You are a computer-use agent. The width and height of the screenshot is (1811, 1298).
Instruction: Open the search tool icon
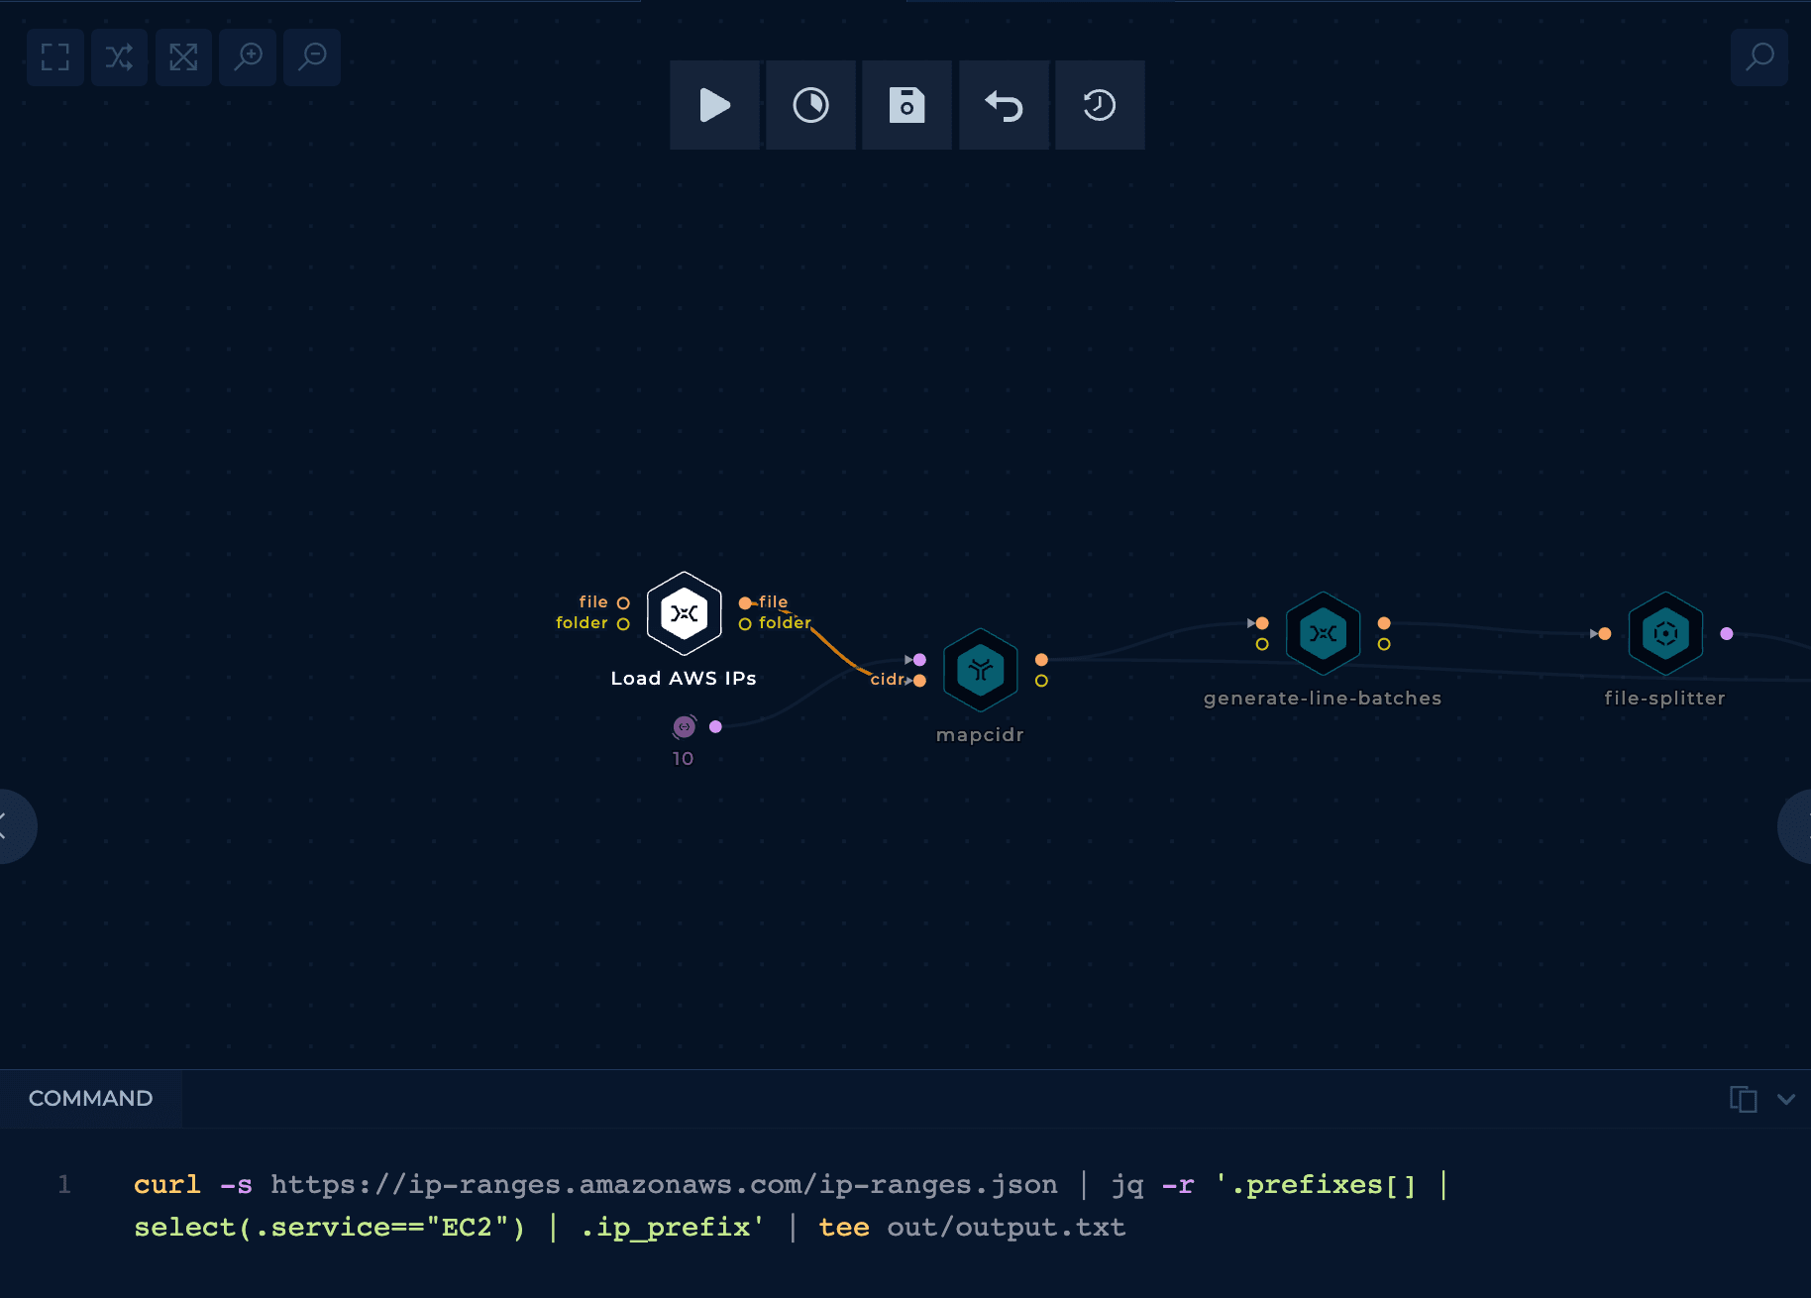point(1759,57)
